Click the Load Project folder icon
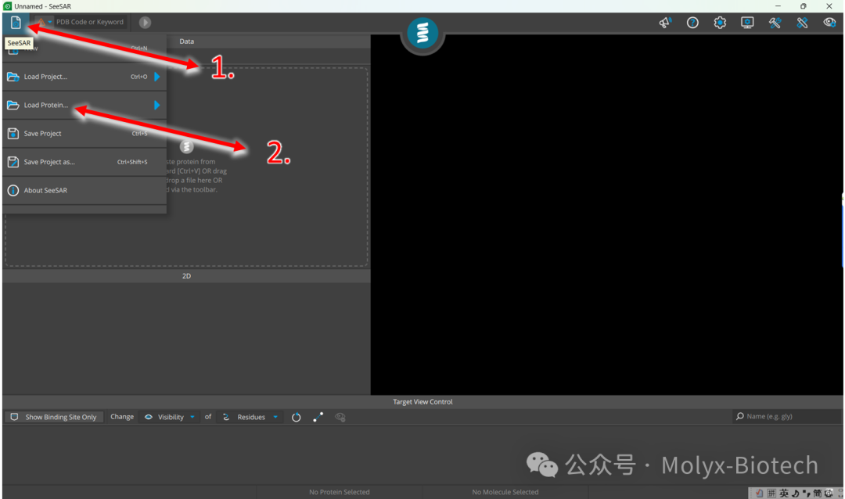845x499 pixels. pos(13,77)
